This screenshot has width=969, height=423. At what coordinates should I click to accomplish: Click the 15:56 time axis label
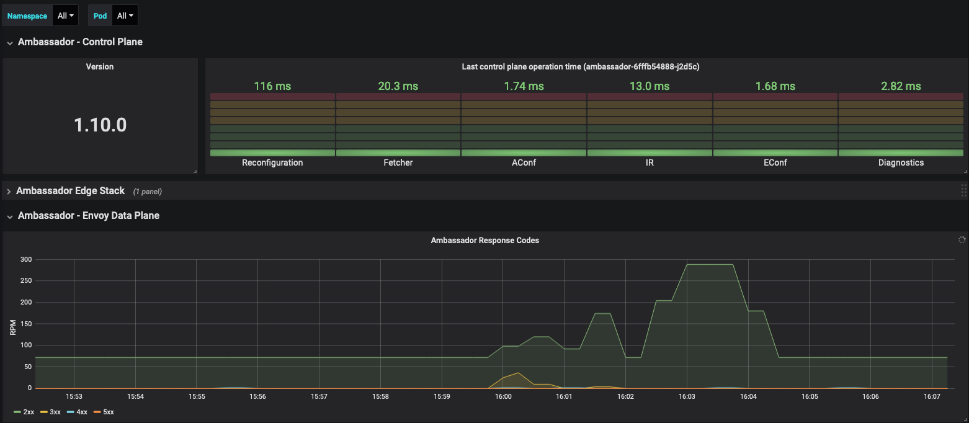point(257,396)
